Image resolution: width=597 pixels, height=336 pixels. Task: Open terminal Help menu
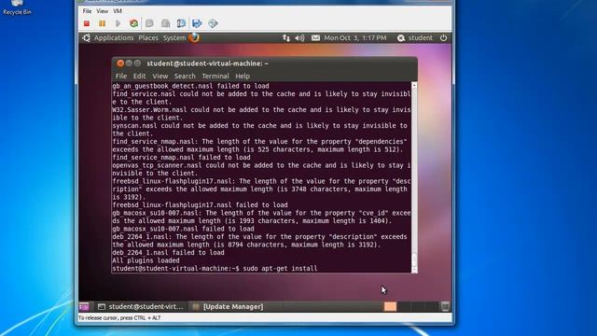click(x=243, y=77)
